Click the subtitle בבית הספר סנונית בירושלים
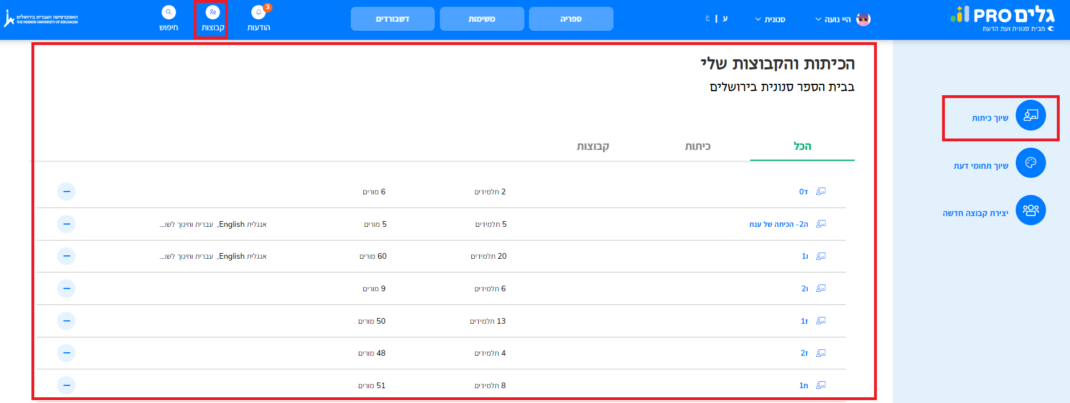The image size is (1070, 403). [782, 87]
